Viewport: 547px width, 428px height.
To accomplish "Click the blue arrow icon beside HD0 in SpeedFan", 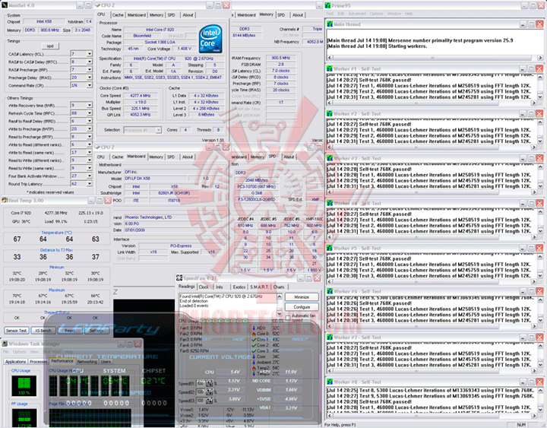I will point(254,328).
